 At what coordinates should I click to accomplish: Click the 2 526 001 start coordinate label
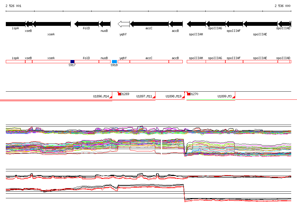[13, 6]
